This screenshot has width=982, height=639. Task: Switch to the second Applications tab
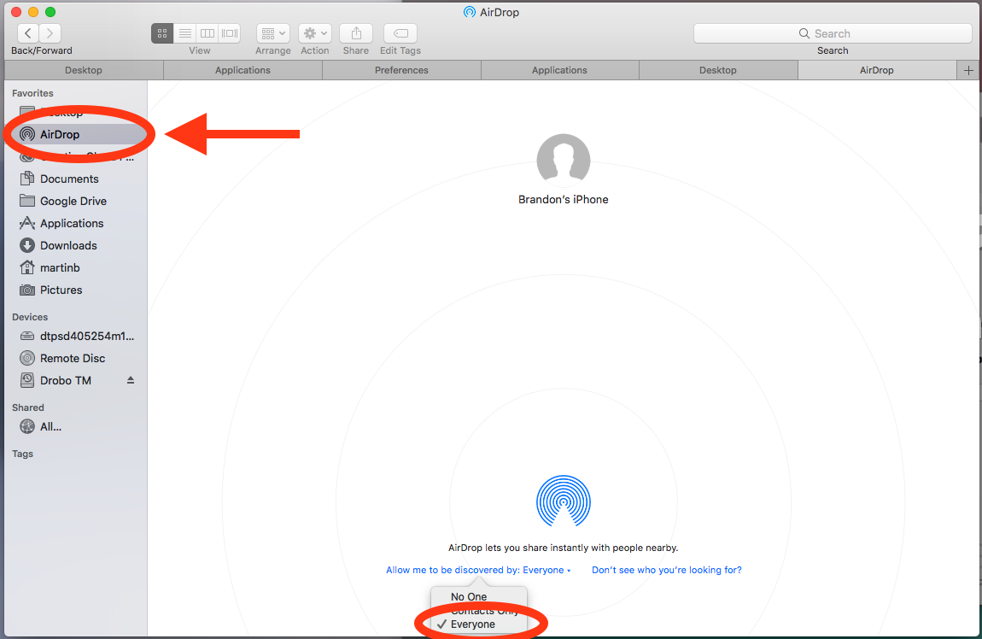tap(560, 70)
